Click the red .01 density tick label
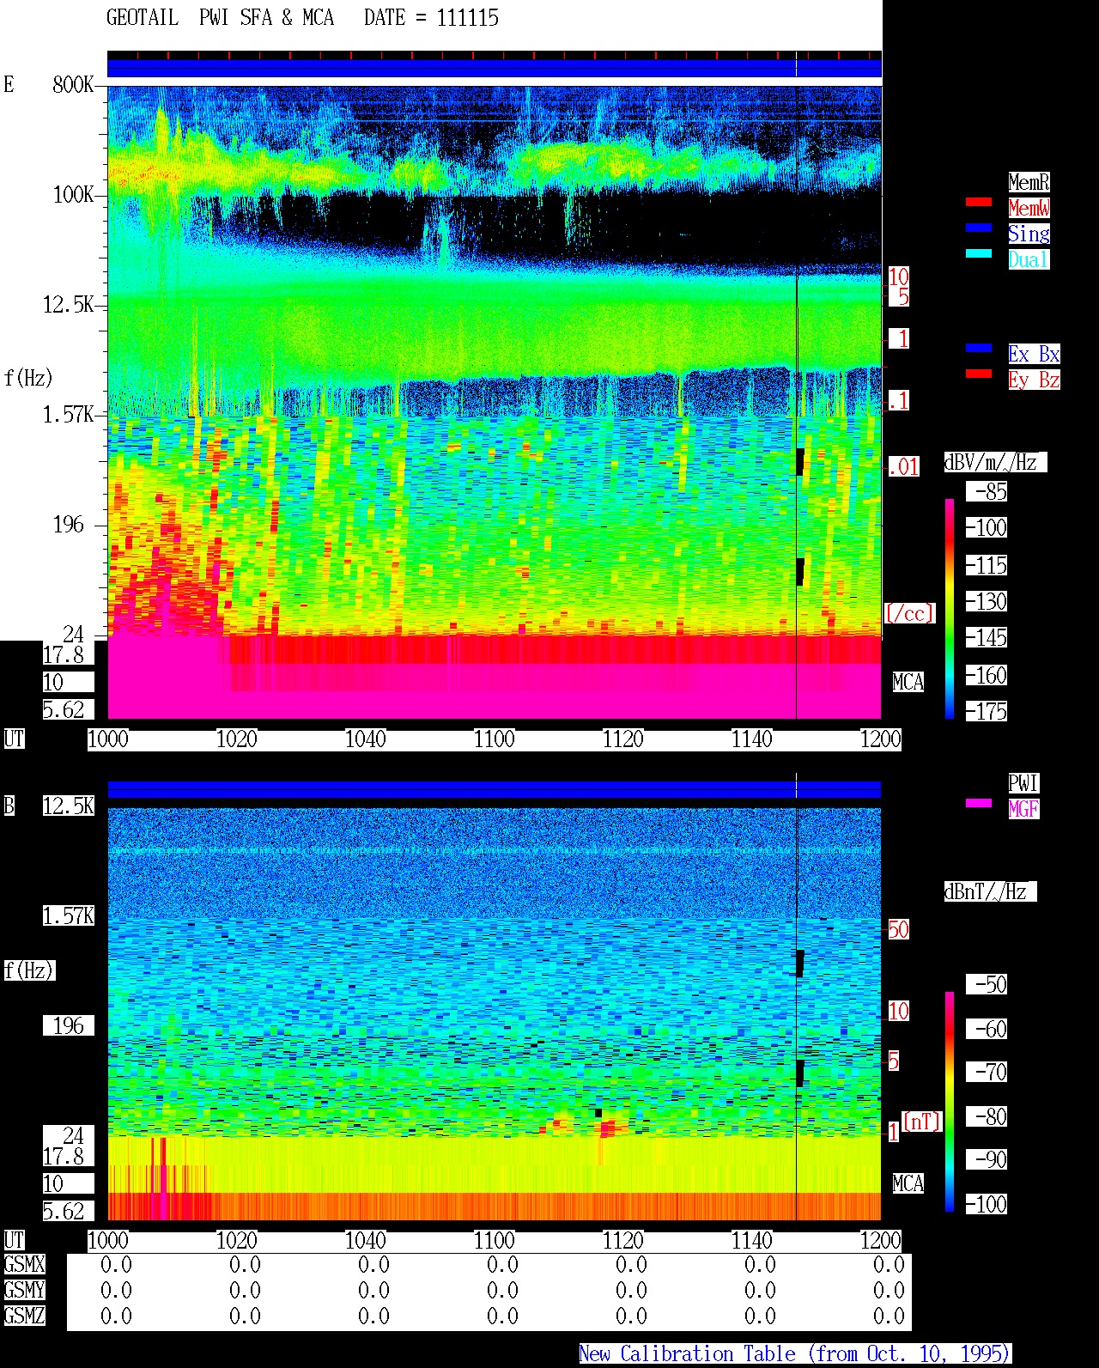Image resolution: width=1099 pixels, height=1368 pixels. pos(903,467)
